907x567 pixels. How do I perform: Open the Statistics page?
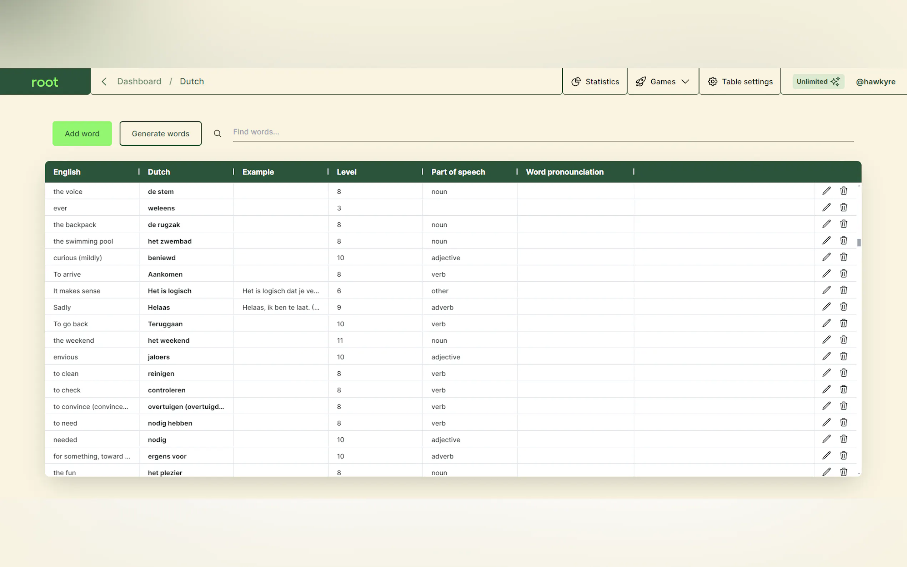pyautogui.click(x=595, y=81)
